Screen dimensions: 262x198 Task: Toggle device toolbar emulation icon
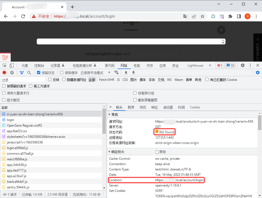pyautogui.click(x=12, y=65)
